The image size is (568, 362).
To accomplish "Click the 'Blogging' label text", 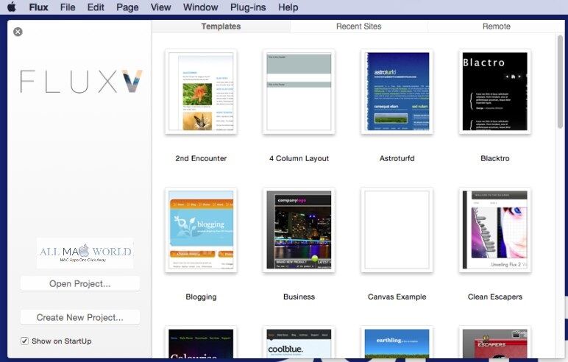I will point(201,297).
